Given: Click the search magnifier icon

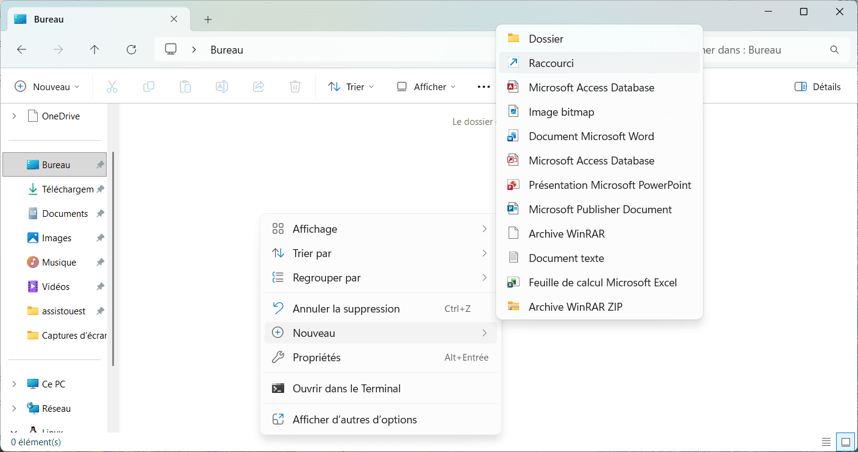Looking at the screenshot, I should tap(834, 50).
